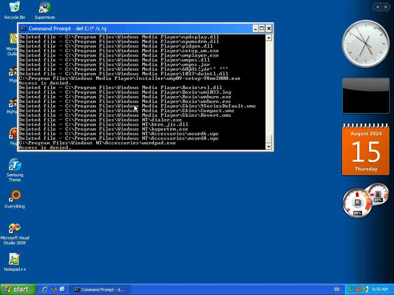The width and height of the screenshot is (394, 295).
Task: Click the line deleting htrn_jis.dll
Action: pos(103,125)
